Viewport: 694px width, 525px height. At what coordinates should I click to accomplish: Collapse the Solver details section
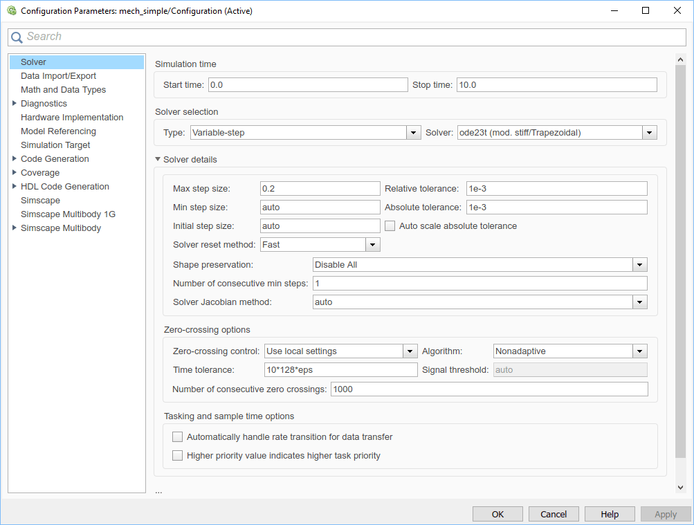158,159
